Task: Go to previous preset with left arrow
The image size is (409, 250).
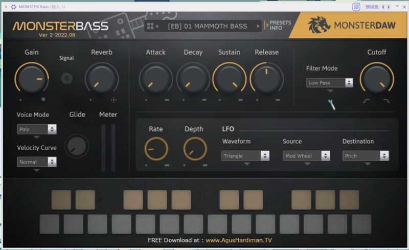Action: [157, 26]
